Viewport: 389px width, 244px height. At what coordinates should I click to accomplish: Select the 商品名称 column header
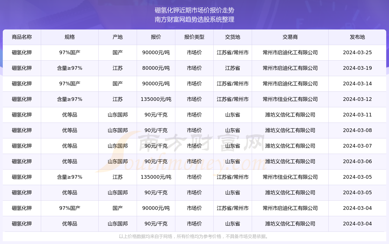pos(22,37)
